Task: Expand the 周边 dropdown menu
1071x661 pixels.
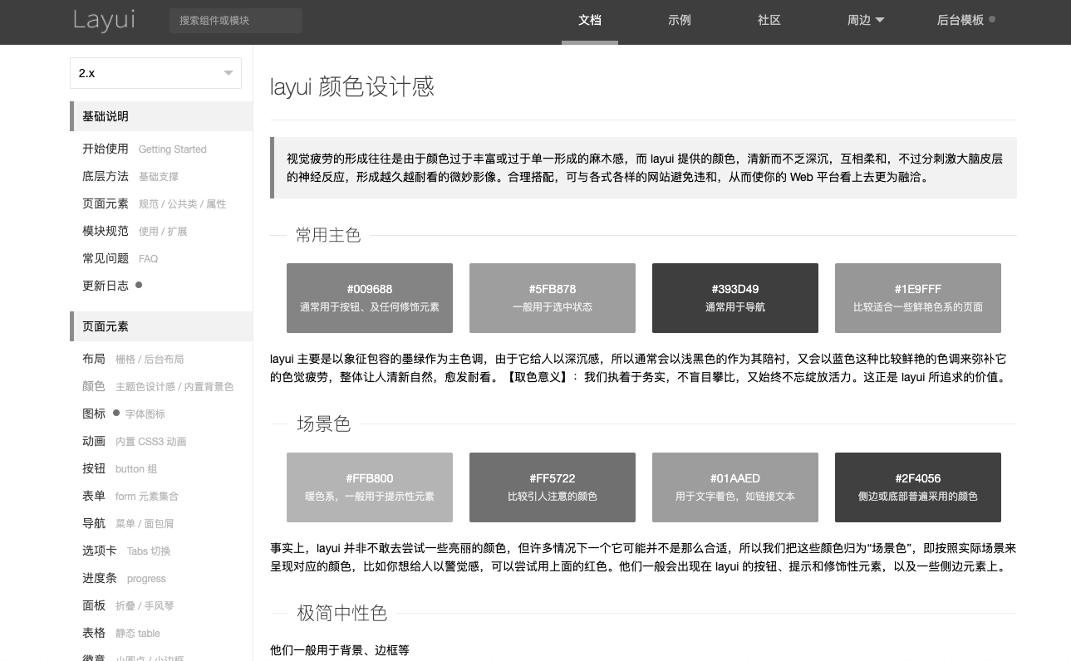Action: [866, 21]
